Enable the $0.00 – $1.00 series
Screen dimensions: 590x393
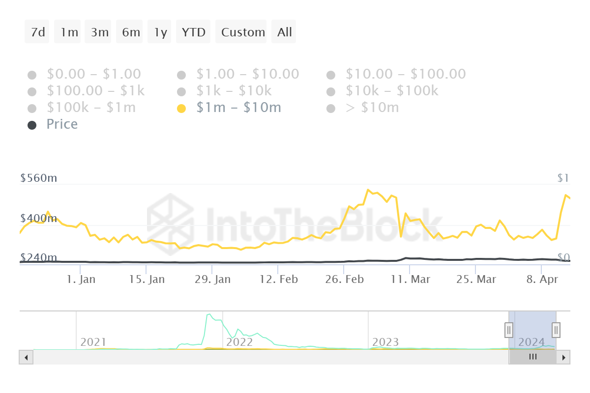point(32,74)
